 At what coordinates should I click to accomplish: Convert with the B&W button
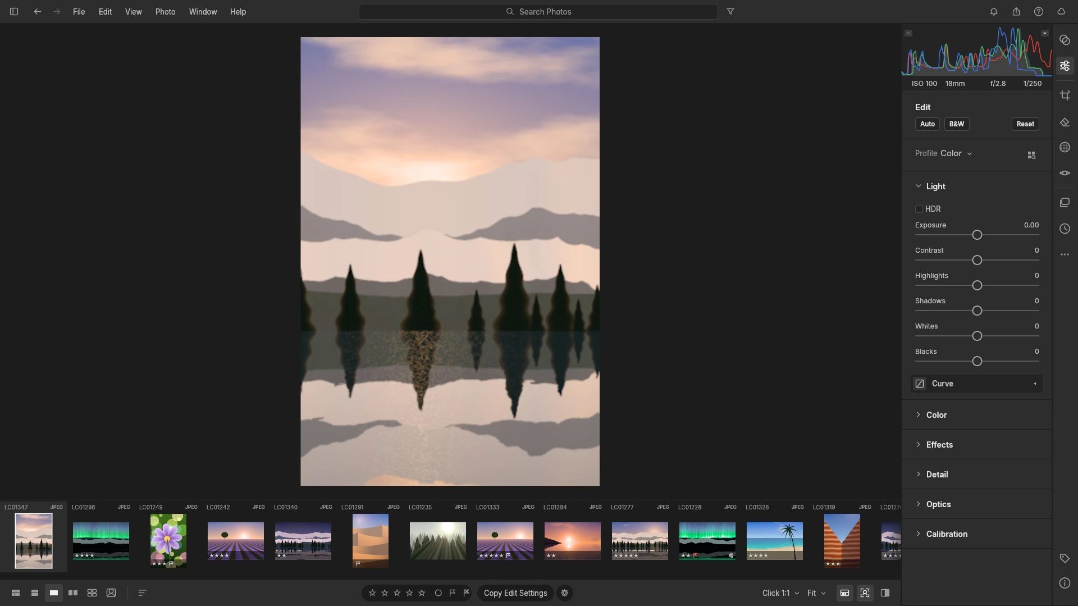point(956,124)
